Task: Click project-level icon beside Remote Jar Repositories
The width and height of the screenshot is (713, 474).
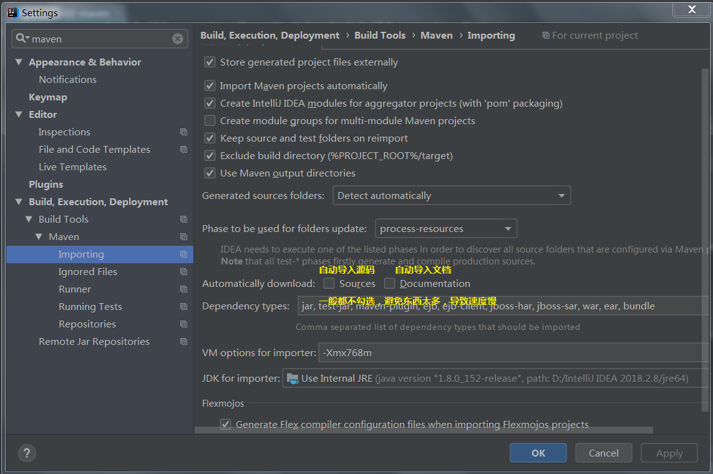Action: [x=183, y=341]
